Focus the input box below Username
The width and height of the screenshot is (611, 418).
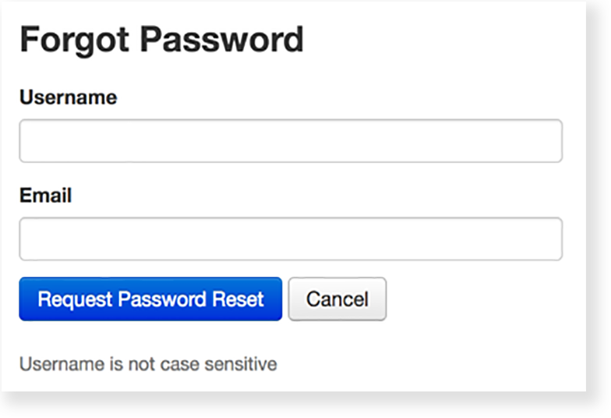(x=290, y=141)
